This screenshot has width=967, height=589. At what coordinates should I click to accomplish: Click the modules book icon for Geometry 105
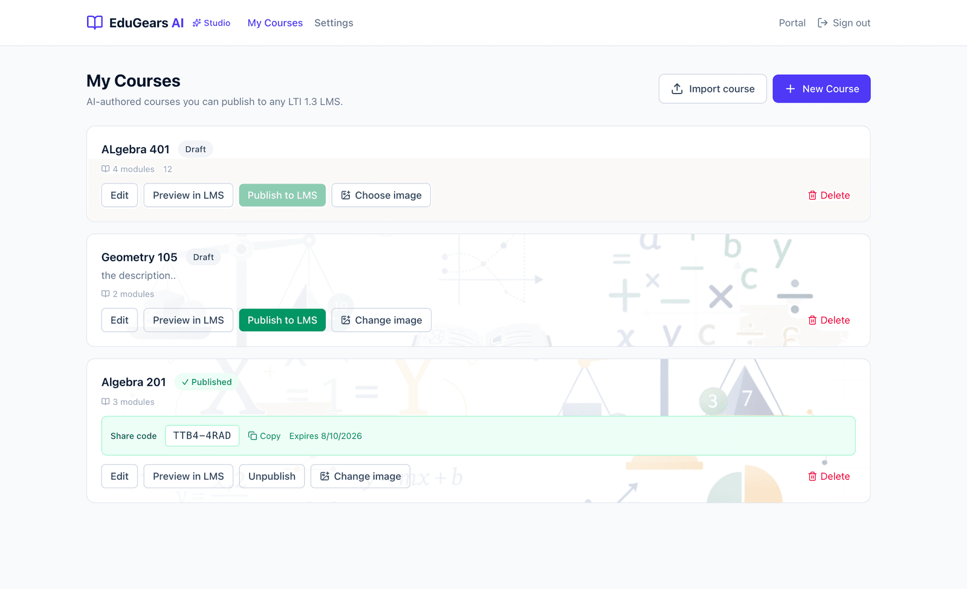[x=106, y=294]
